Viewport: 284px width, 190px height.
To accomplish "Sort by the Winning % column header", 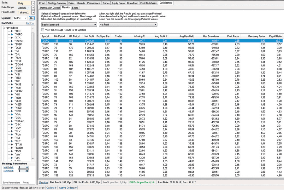I will click(139, 36).
